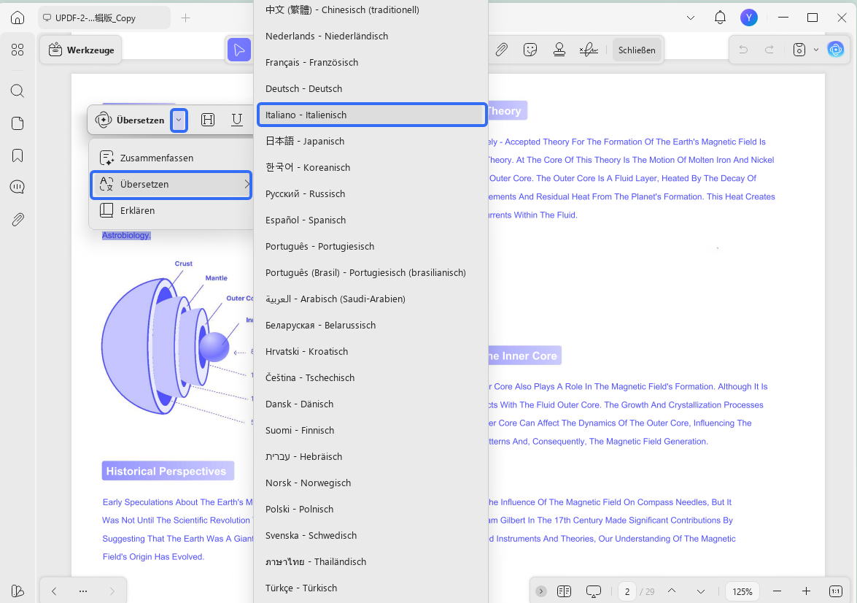This screenshot has width=857, height=603.
Task: Expand the Übersetzen dropdown arrow
Action: 179,120
